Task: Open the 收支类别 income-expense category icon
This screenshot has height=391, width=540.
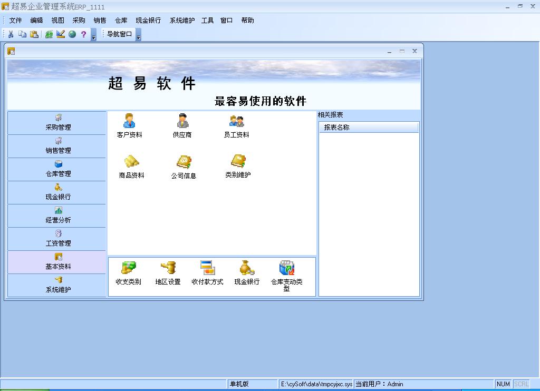Action: tap(129, 273)
